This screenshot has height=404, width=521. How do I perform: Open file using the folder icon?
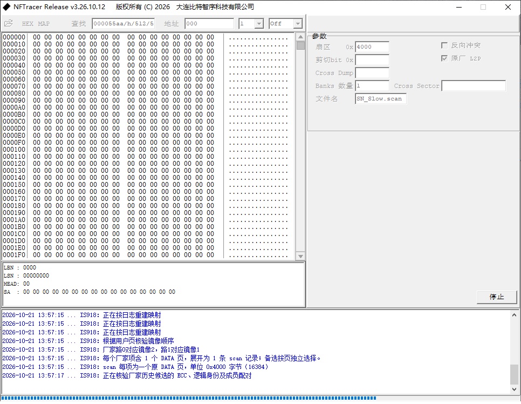click(8, 23)
